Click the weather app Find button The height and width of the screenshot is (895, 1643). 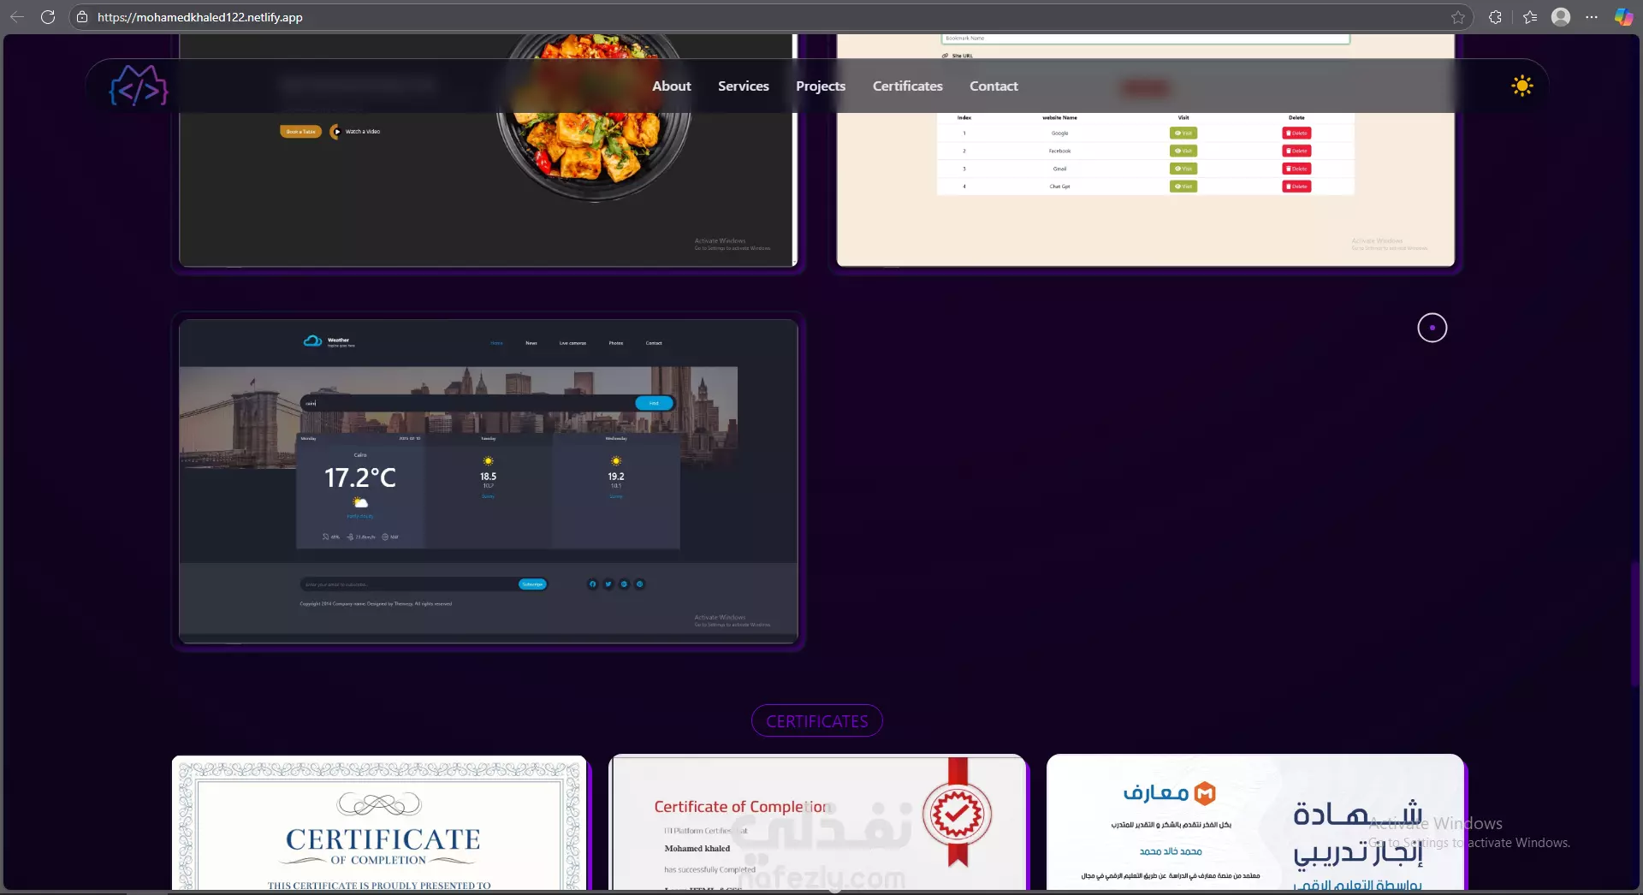coord(654,403)
